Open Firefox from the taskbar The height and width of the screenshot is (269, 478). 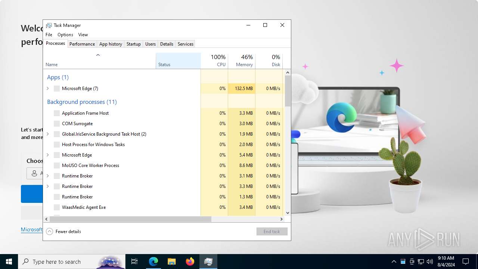[190, 262]
